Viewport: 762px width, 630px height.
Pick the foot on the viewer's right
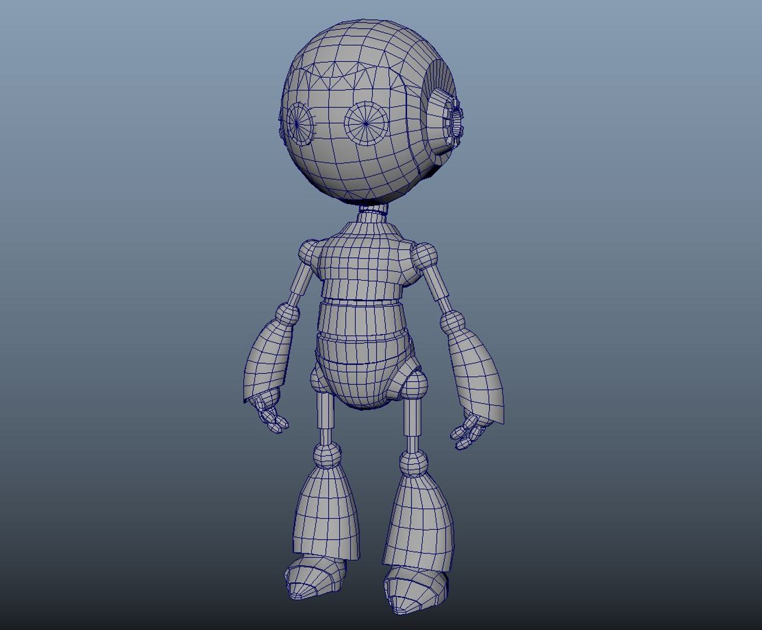pos(416,589)
